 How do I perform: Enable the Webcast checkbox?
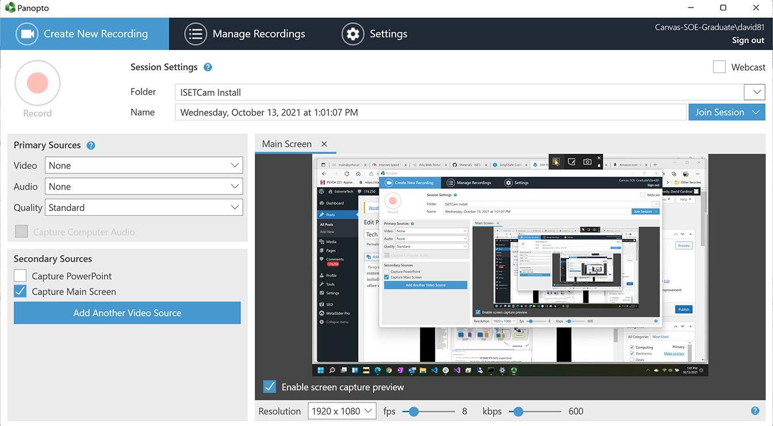coord(719,67)
